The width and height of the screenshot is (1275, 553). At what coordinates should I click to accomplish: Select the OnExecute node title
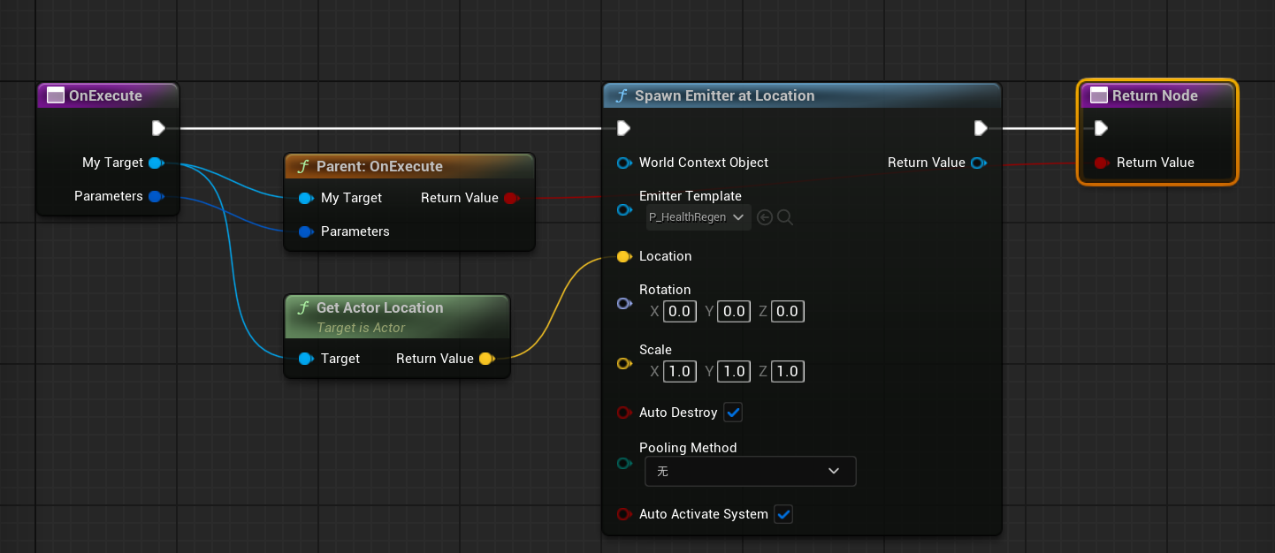click(x=105, y=95)
